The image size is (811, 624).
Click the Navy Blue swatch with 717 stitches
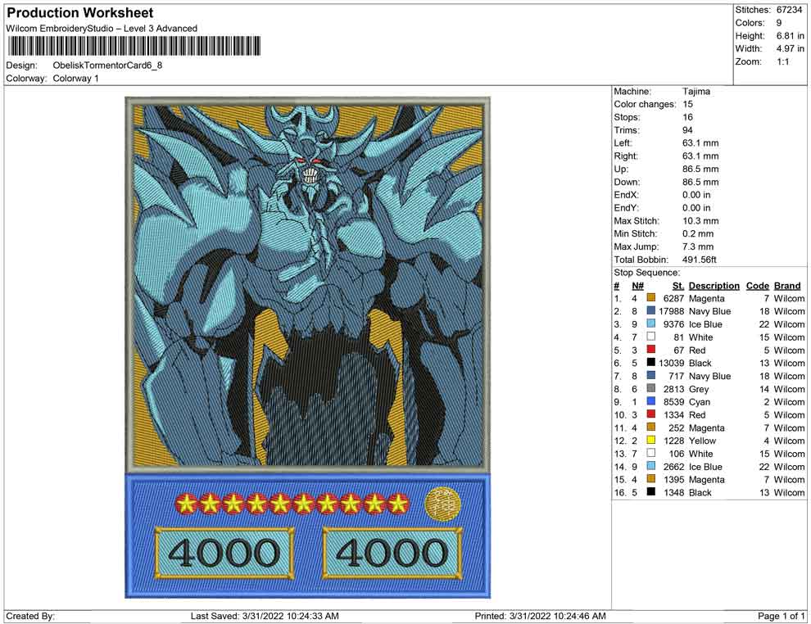pos(651,375)
